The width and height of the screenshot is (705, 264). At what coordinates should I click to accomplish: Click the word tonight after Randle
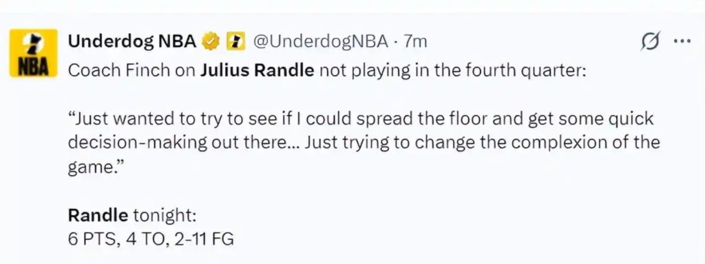(x=165, y=216)
